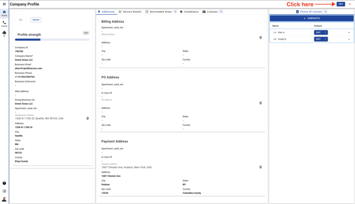This screenshot has height=204, width=355.
Task: Click the Serviceable Areas count badge
Action: coord(175,12)
